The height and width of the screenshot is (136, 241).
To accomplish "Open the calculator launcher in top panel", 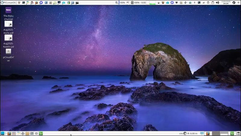I will 51,3.
